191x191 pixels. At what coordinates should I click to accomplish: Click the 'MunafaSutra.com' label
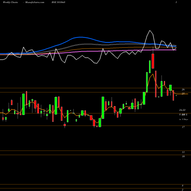pyautogui.click(x=35, y=2)
